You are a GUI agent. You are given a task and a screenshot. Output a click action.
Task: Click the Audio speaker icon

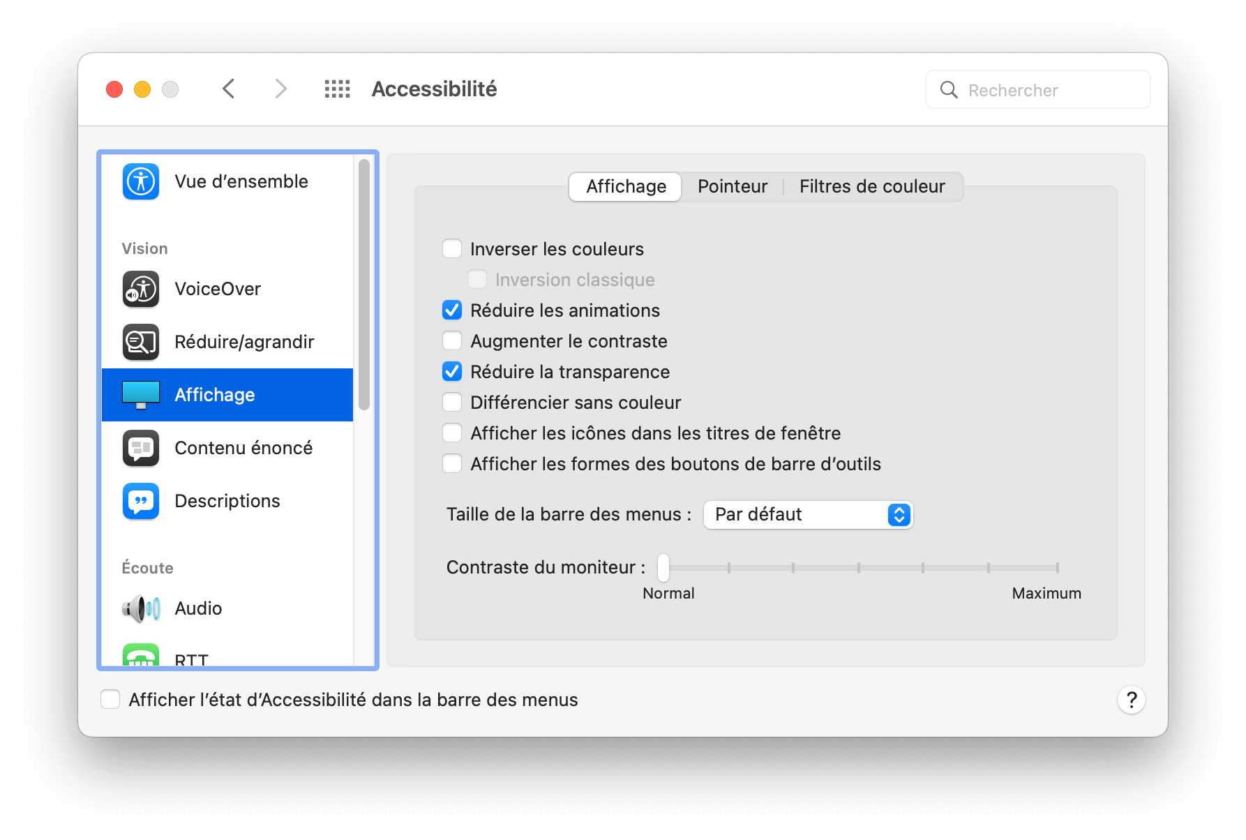click(x=141, y=608)
